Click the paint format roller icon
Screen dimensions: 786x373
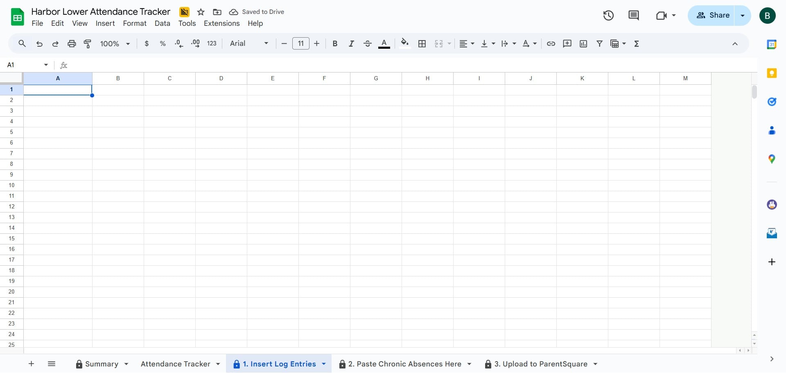pyautogui.click(x=88, y=44)
